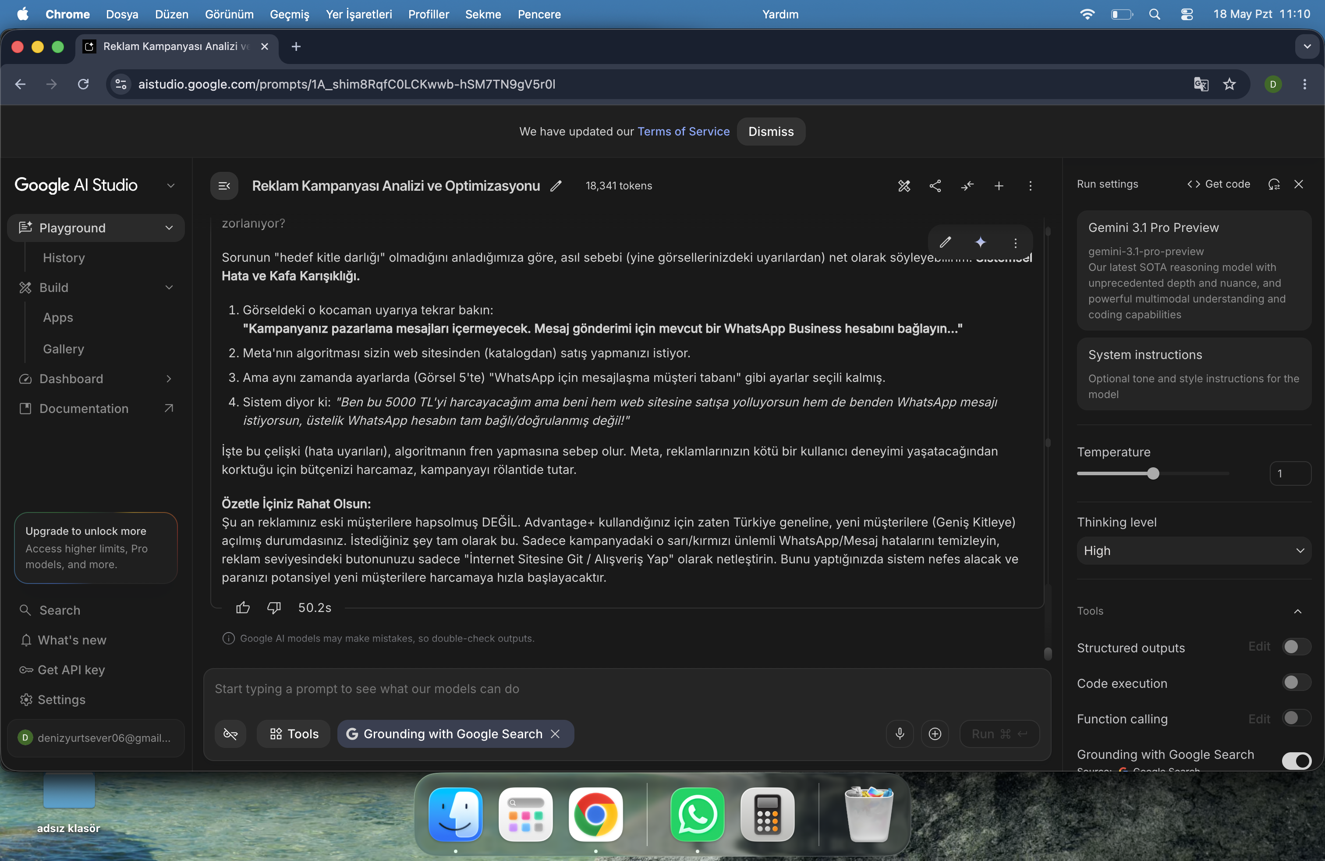Open Calculator from the Dock

pos(767,814)
